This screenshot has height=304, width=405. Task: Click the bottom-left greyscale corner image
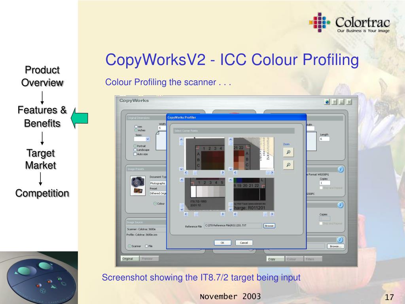(205, 194)
